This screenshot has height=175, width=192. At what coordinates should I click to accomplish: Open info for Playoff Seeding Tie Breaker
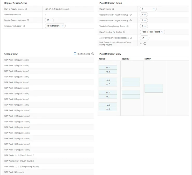pos(124,32)
